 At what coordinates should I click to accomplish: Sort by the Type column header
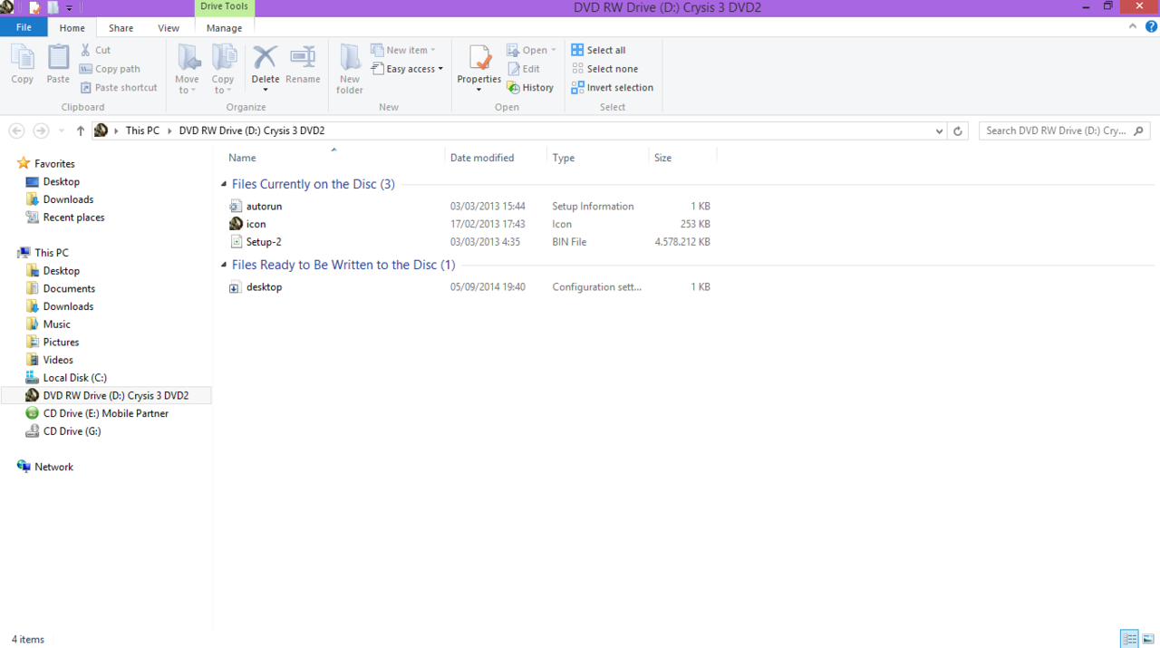pos(597,158)
